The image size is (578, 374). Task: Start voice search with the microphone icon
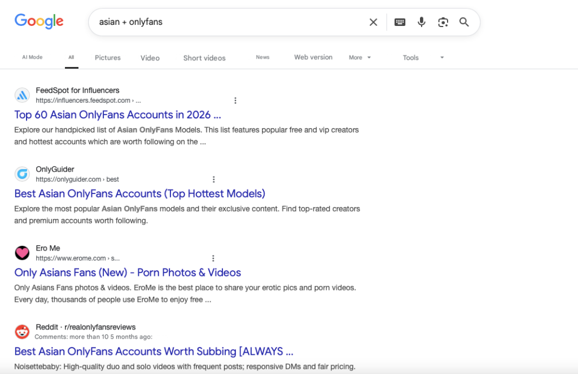421,22
